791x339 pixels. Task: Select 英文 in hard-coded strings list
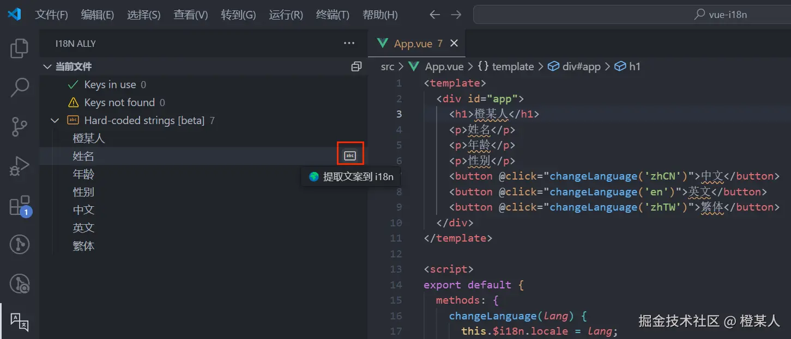203,228
